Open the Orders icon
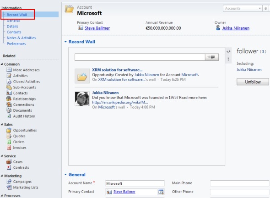This screenshot has width=270, height=198. [9, 142]
